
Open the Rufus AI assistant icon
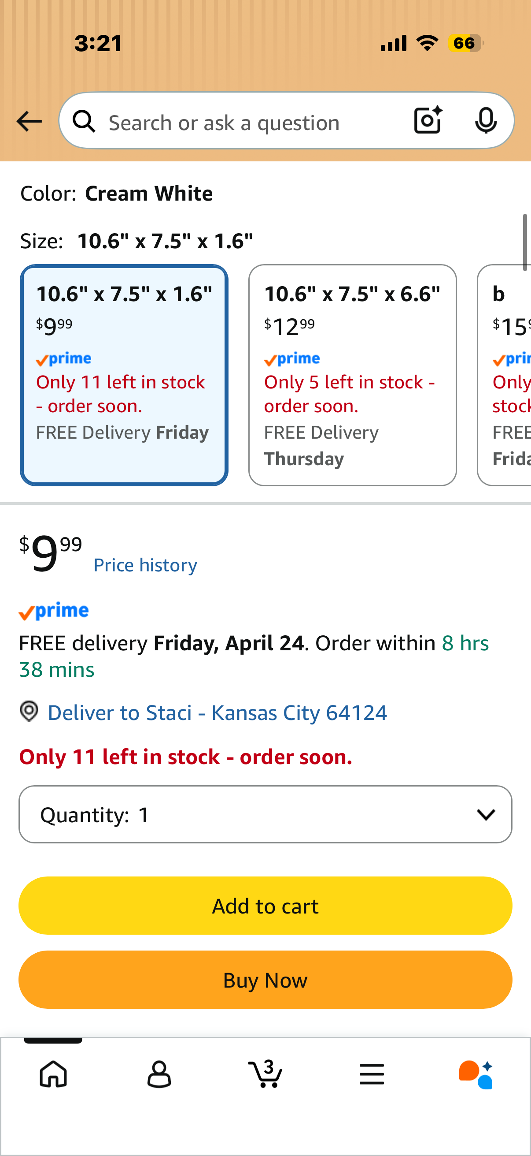[x=476, y=1074]
